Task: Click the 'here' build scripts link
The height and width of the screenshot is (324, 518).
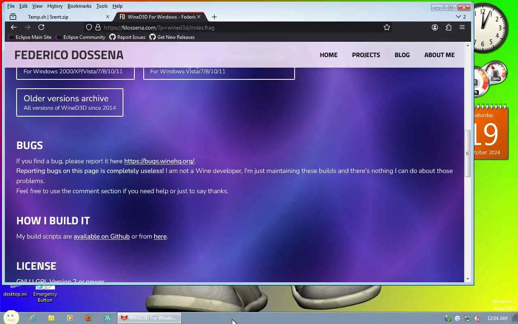Action: click(160, 237)
